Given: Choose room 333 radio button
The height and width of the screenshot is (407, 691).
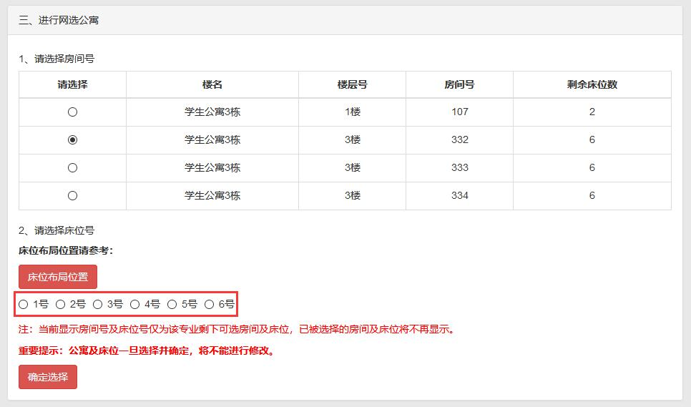Looking at the screenshot, I should (x=72, y=168).
